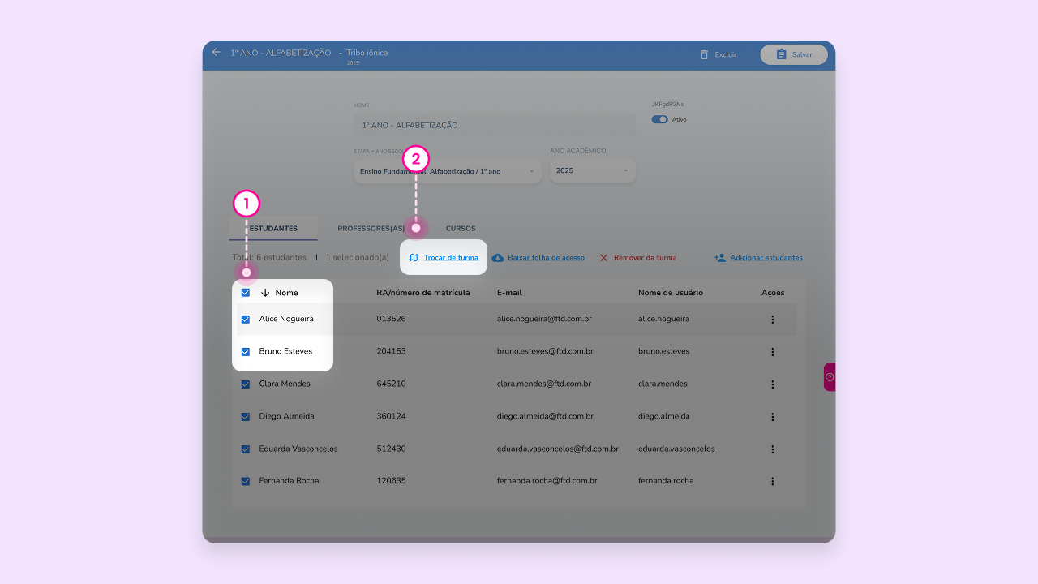
Task: Sort by the Nome column arrow
Action: tap(265, 293)
